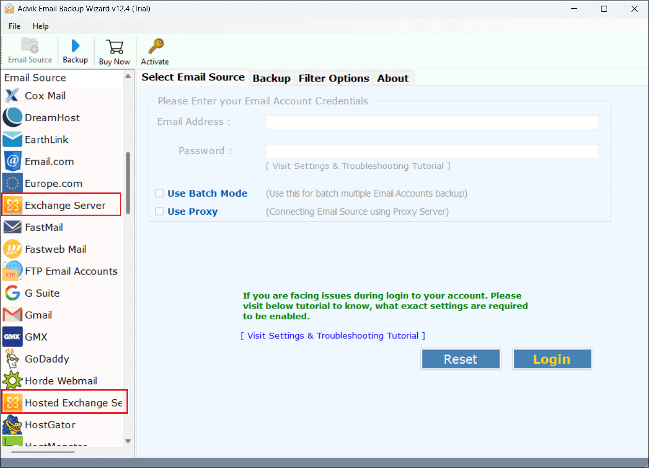Enable the Use Proxy checkbox
The height and width of the screenshot is (468, 649).
160,212
